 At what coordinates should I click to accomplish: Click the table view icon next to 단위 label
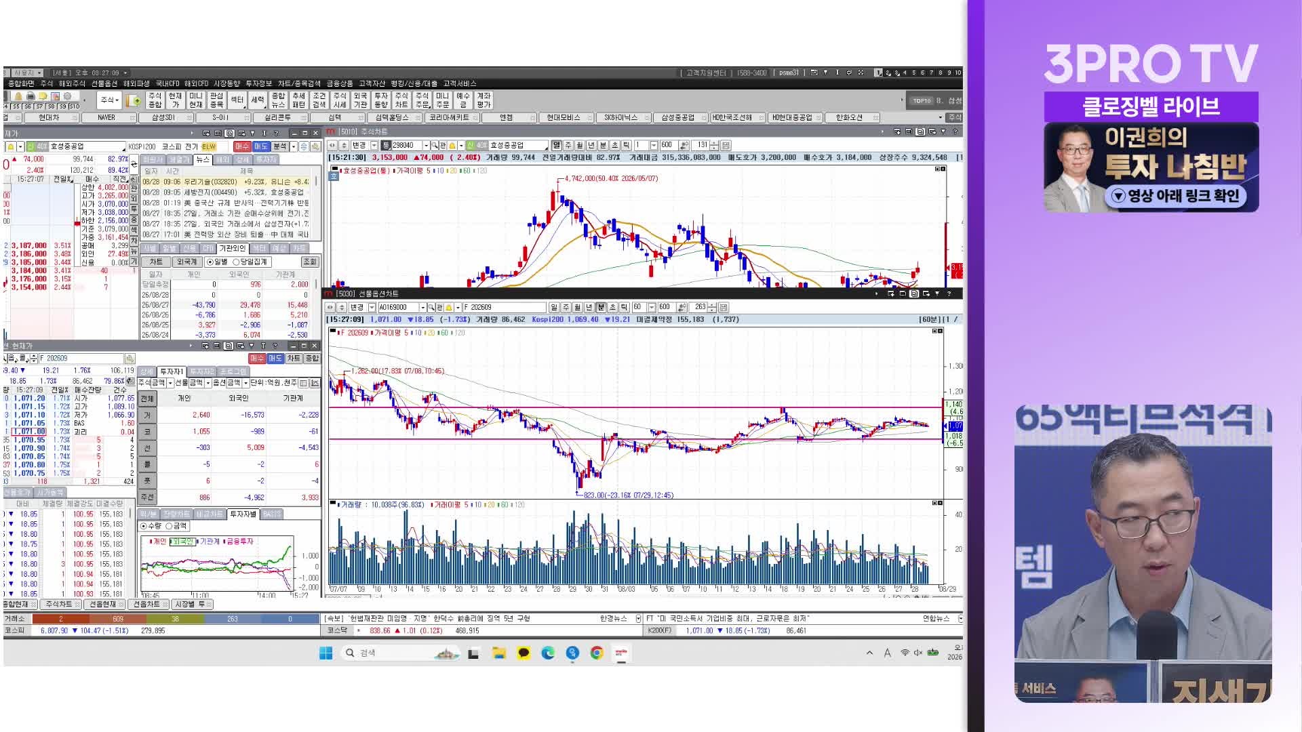click(x=303, y=383)
